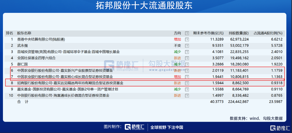Click the 排名 column header
292x133 pixels.
pyautogui.click(x=10, y=33)
